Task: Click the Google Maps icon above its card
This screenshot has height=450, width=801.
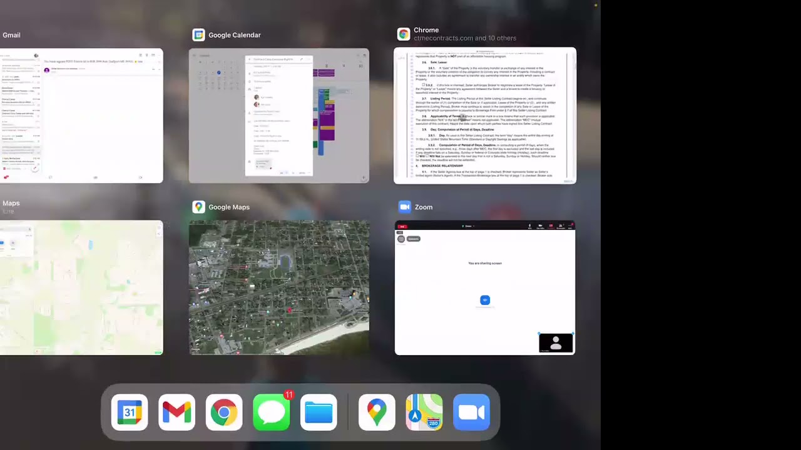Action: point(198,207)
